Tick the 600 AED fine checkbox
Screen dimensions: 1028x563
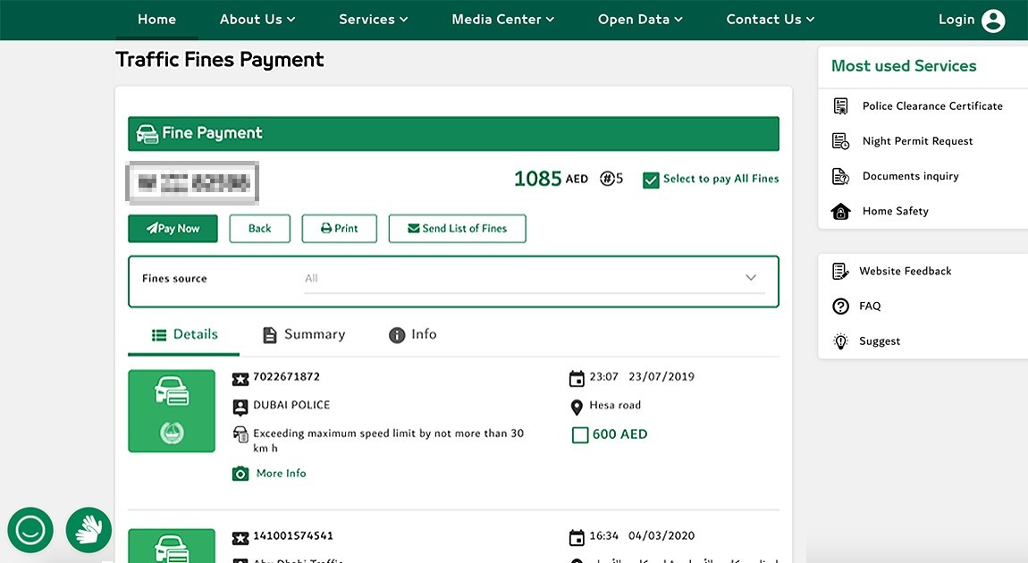(580, 435)
